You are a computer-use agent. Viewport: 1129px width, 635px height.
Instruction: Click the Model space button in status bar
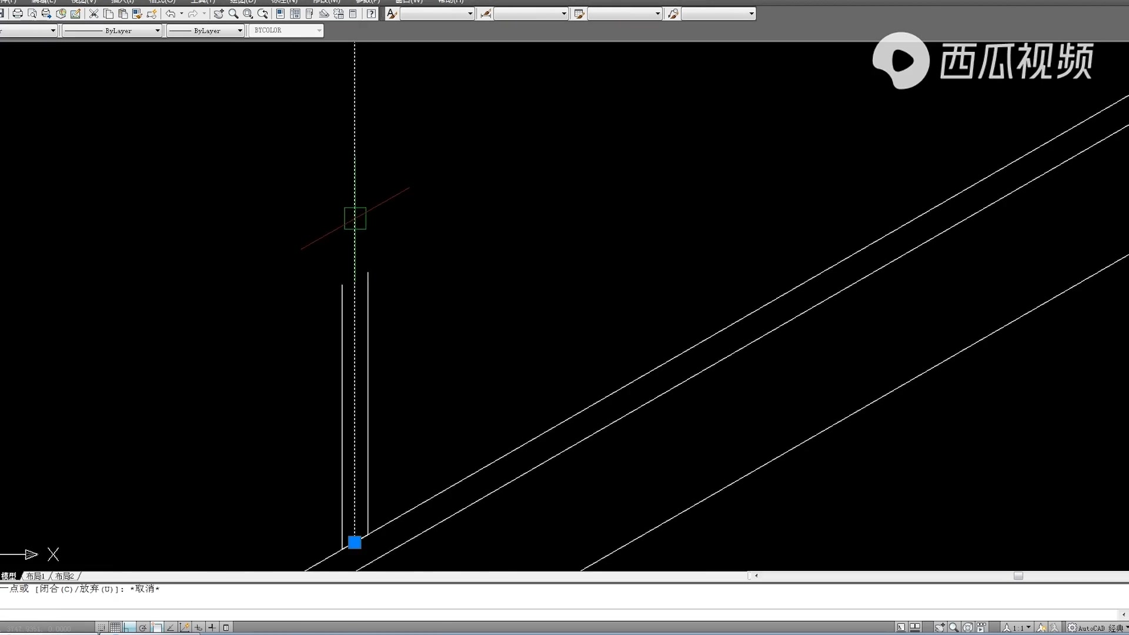(901, 627)
